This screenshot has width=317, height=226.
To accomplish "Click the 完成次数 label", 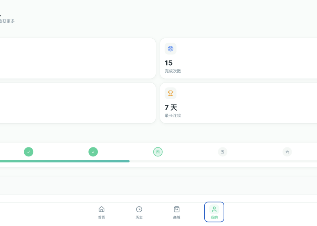I will (173, 71).
